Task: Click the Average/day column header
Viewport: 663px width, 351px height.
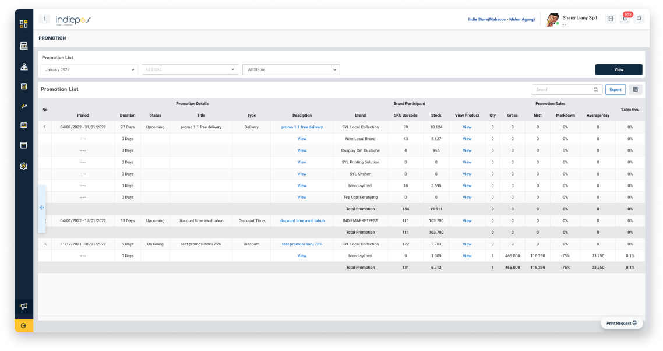Action: [x=598, y=115]
